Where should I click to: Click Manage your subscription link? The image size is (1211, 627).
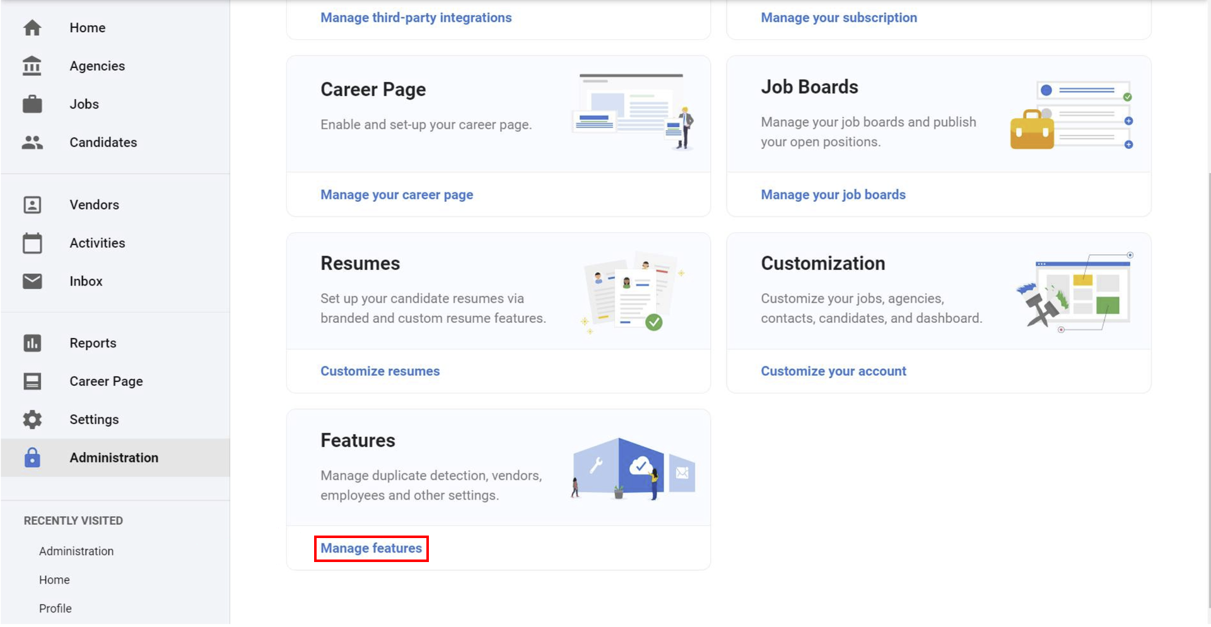click(x=839, y=18)
